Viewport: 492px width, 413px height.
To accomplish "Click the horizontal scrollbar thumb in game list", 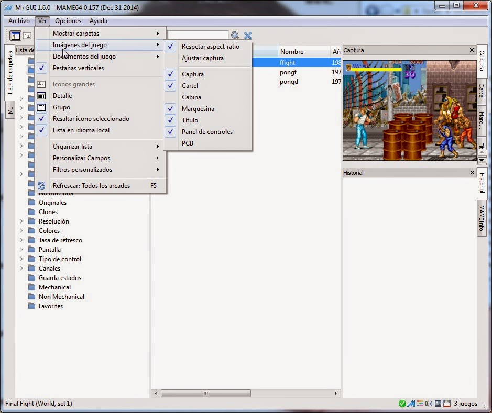I will 206,393.
